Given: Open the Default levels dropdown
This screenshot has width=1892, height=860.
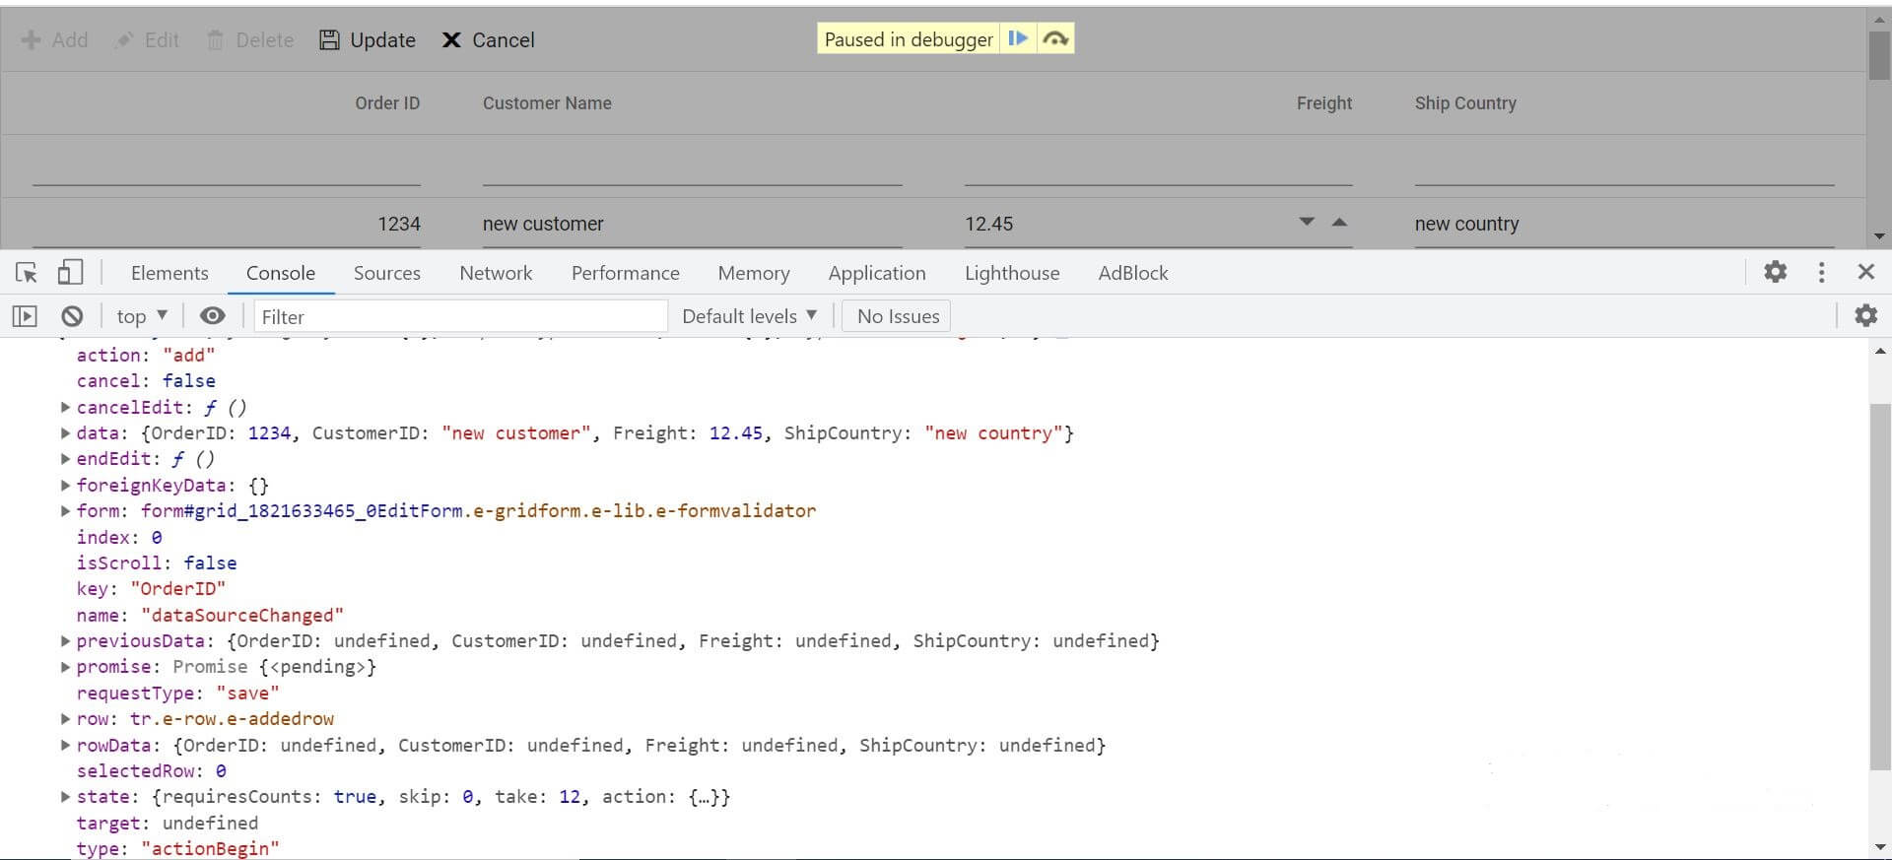Looking at the screenshot, I should 749,316.
